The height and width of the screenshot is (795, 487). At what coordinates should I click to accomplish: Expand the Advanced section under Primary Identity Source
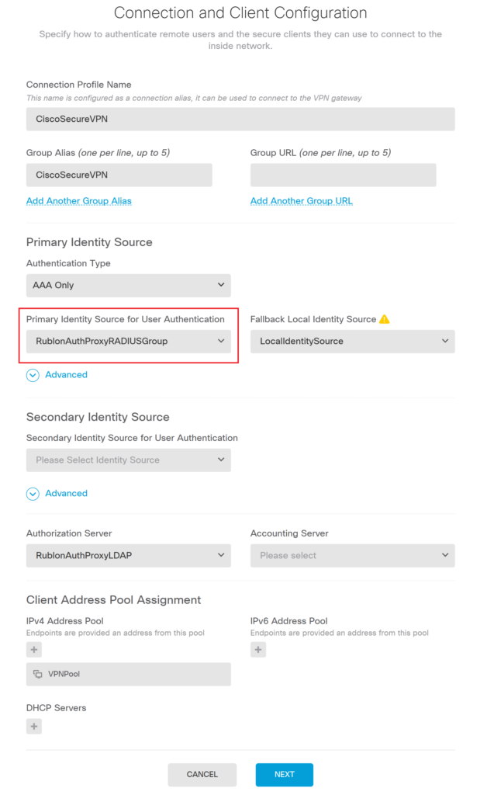pyautogui.click(x=66, y=375)
